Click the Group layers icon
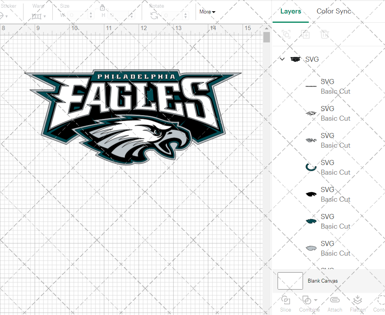385x315 pixels. [x=286, y=34]
